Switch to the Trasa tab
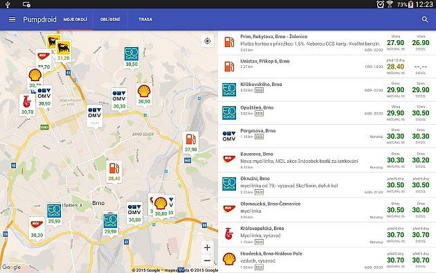The image size is (436, 273). (145, 19)
